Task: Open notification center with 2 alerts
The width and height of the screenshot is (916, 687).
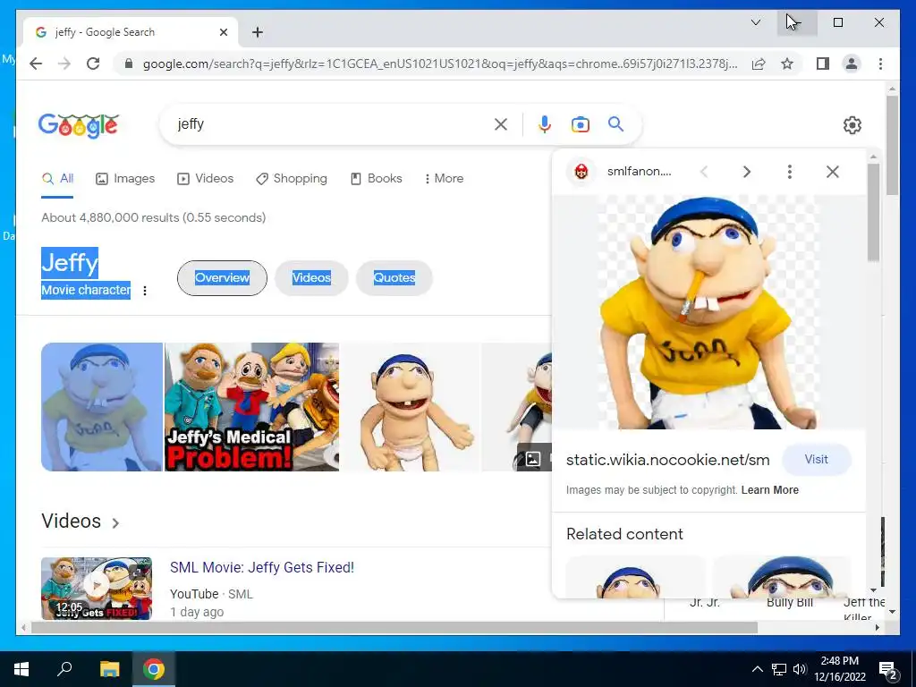Action: point(888,670)
